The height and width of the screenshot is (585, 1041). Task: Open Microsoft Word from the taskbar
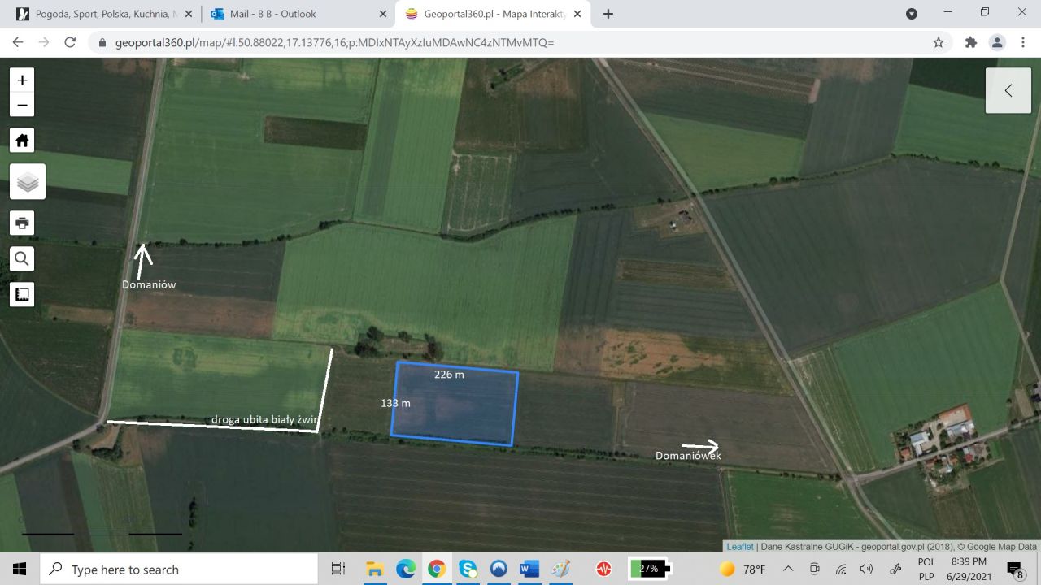tap(529, 569)
